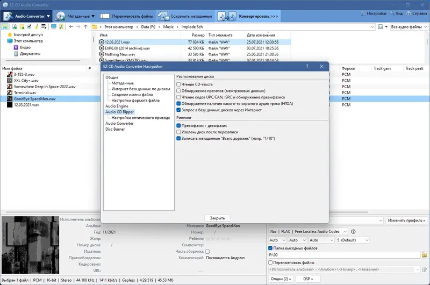Click the Convert button's music notes icon
Screen dimensions: 430x285
point(226,16)
